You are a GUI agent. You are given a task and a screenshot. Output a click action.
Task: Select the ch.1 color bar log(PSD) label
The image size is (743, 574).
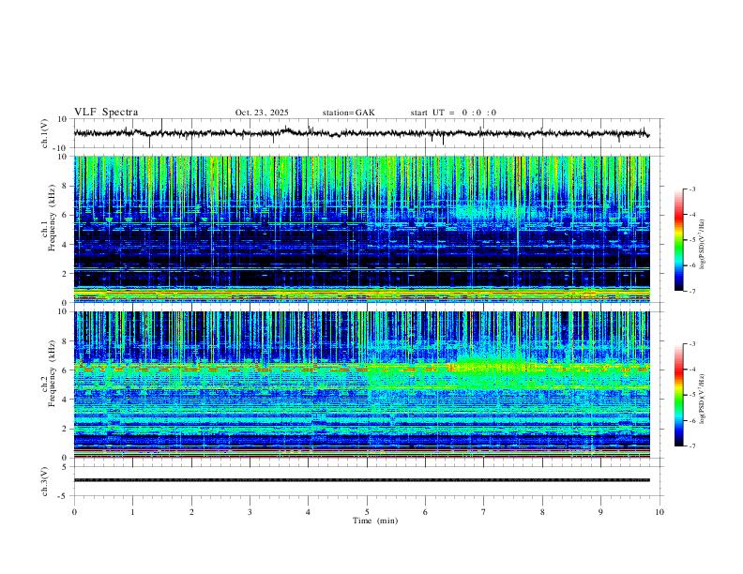702,245
